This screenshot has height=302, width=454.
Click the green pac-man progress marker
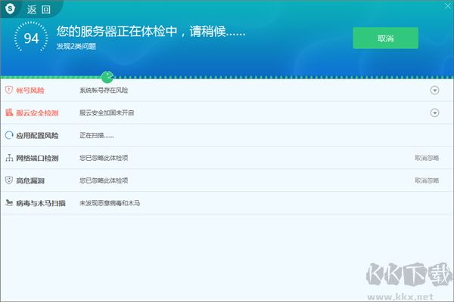[x=107, y=77]
